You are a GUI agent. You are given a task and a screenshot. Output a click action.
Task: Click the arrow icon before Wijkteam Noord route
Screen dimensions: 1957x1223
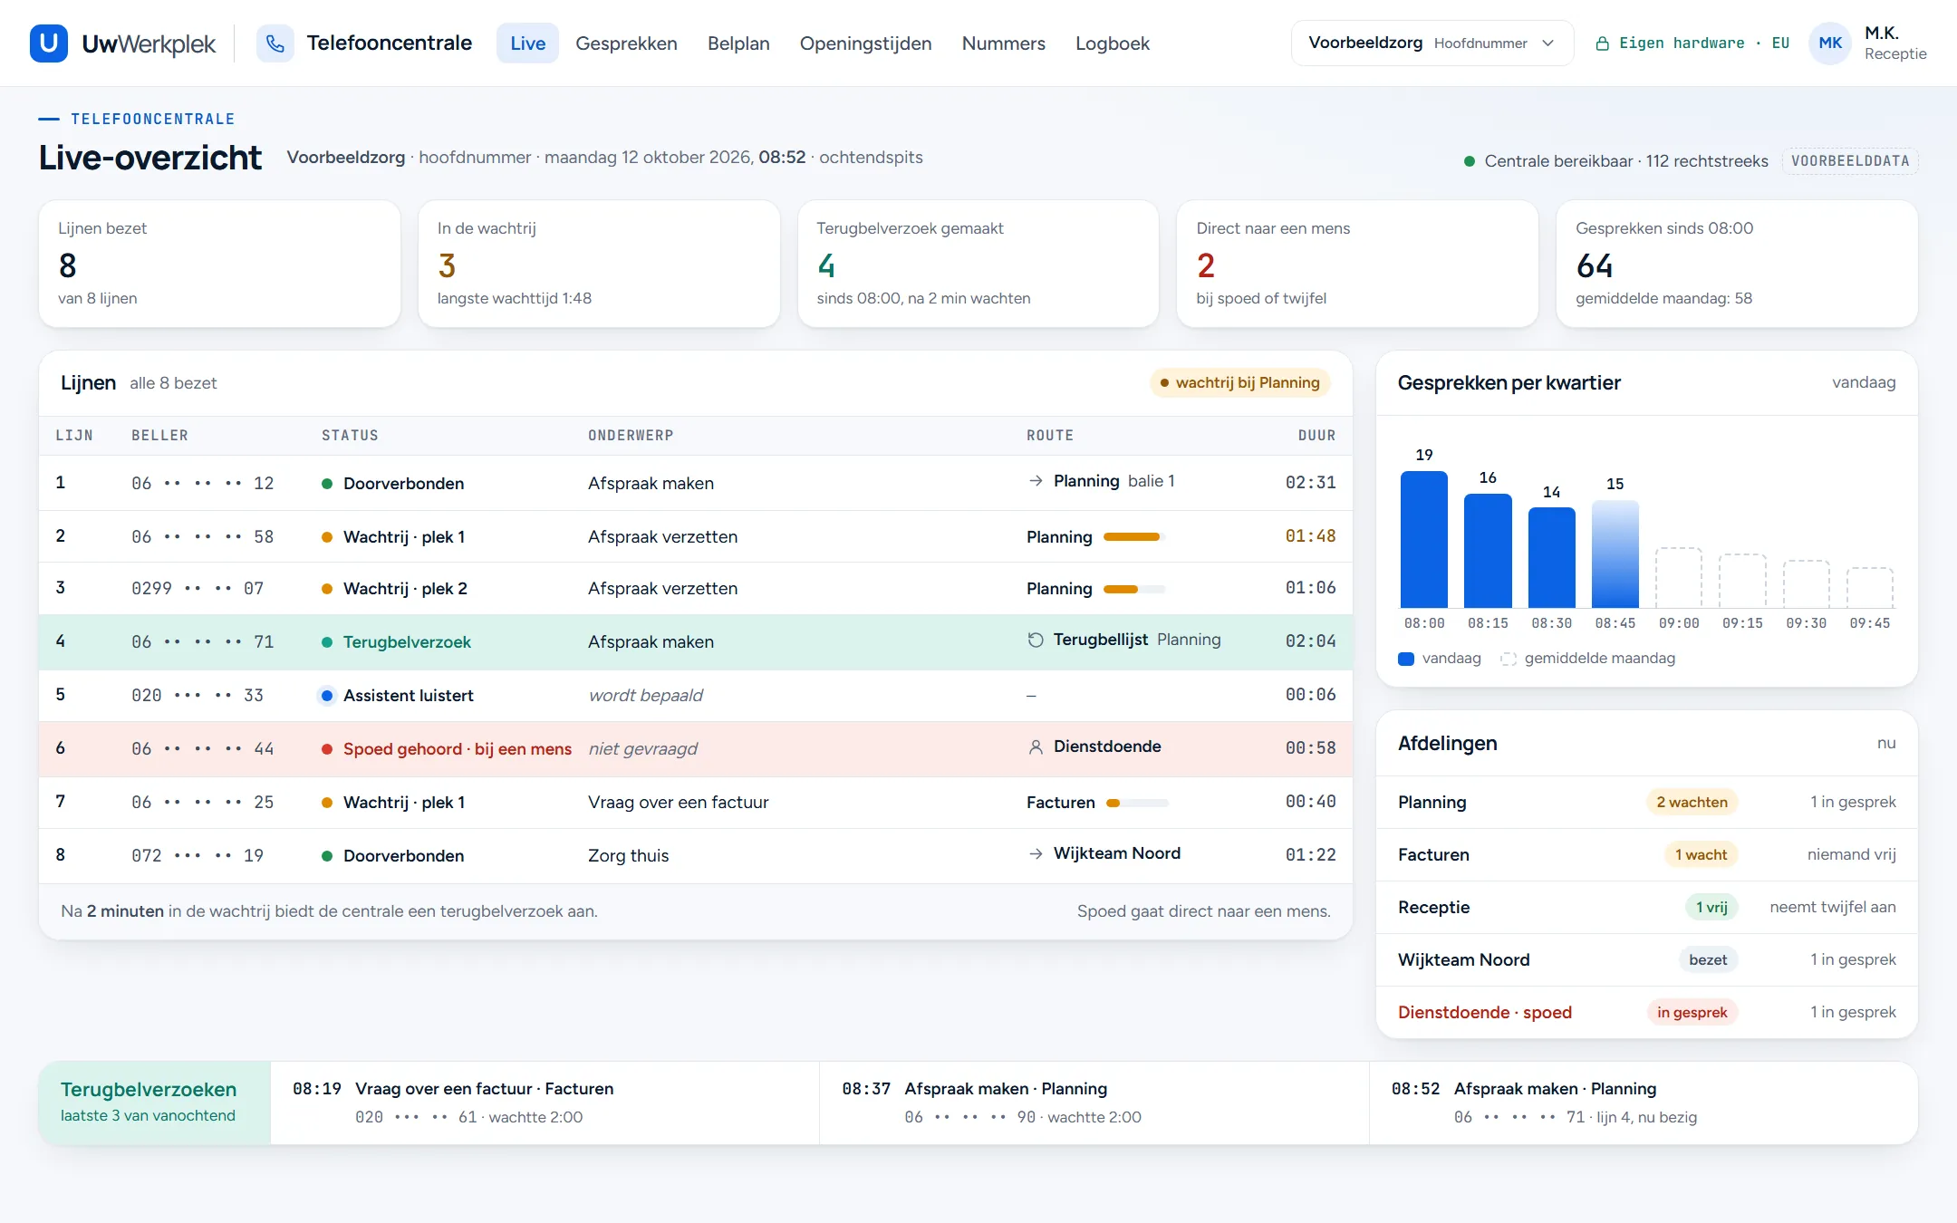[1036, 853]
